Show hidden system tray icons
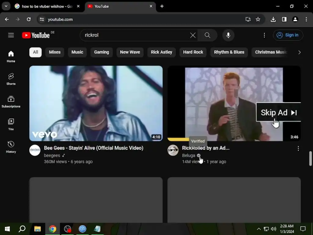This screenshot has width=313, height=235. (x=259, y=229)
